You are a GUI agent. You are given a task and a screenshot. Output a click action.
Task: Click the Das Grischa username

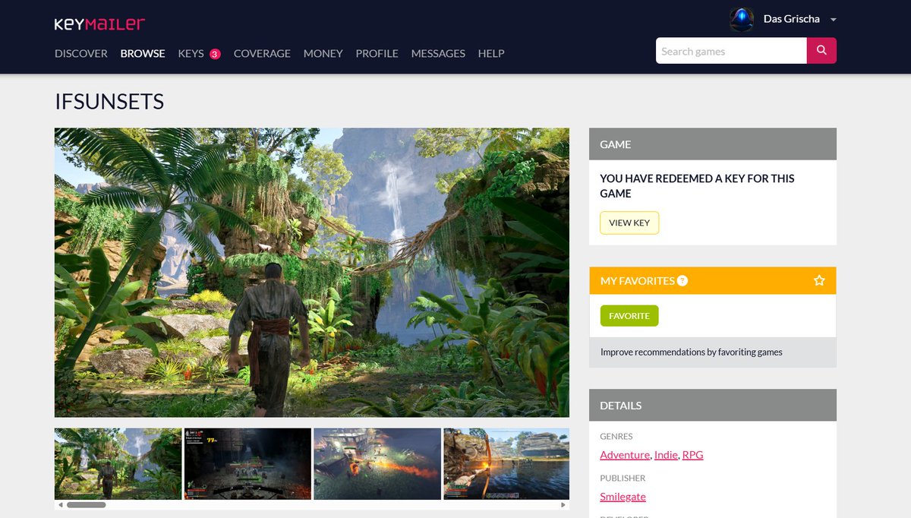792,19
